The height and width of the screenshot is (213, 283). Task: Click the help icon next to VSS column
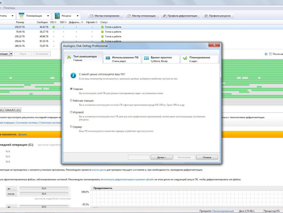click(55, 22)
